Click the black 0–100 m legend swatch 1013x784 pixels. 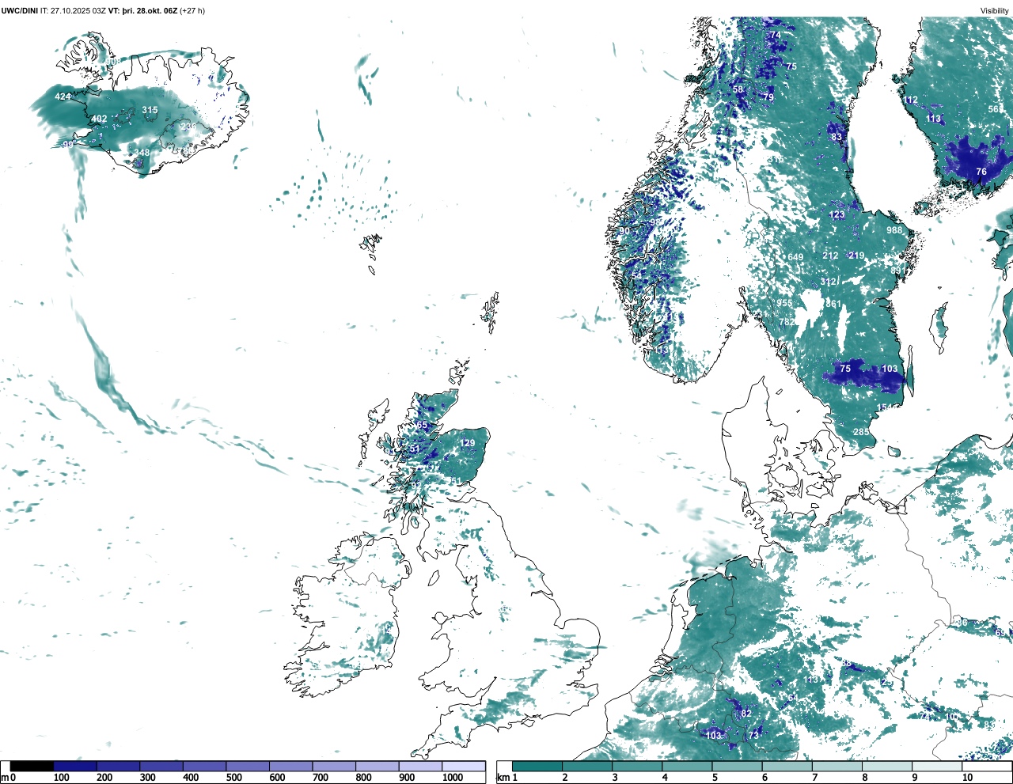[x=32, y=767]
